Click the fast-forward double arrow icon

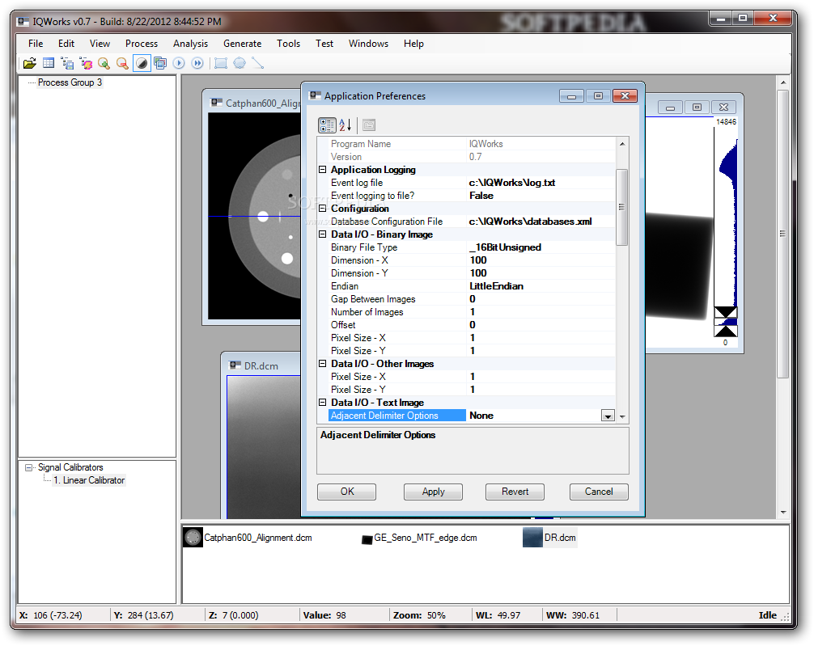[x=197, y=63]
